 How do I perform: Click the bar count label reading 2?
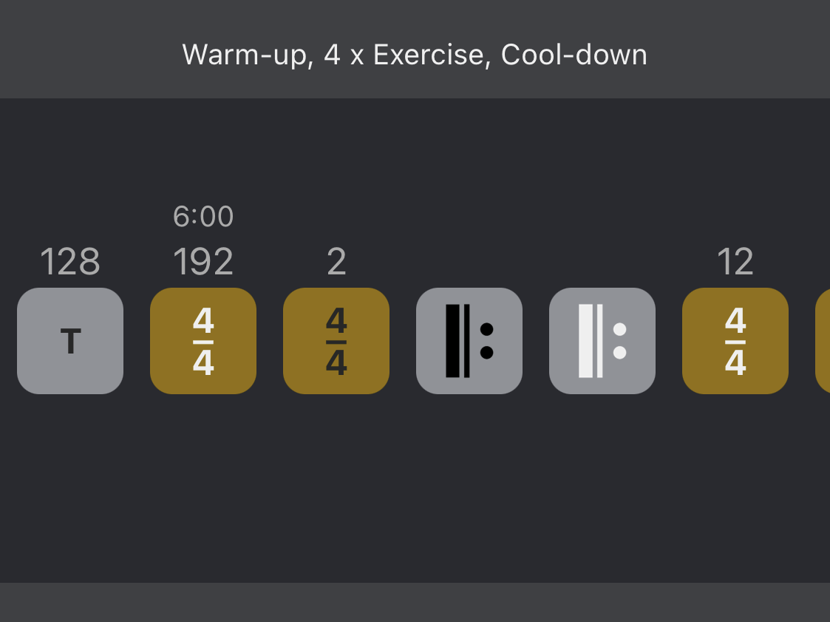pos(336,263)
